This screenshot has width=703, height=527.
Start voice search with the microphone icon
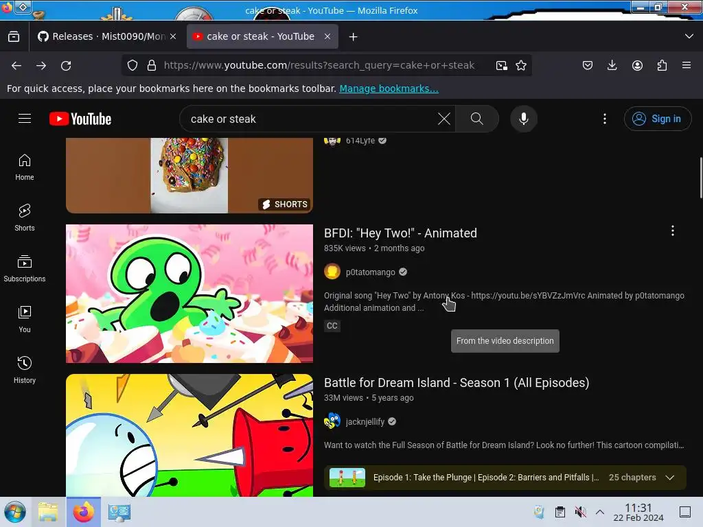click(524, 119)
